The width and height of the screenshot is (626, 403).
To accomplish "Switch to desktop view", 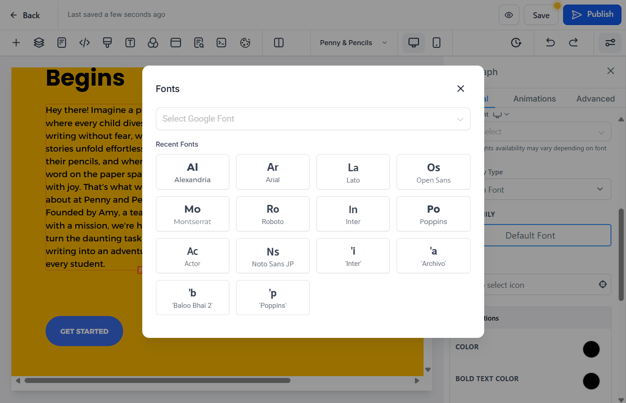I will pyautogui.click(x=414, y=43).
